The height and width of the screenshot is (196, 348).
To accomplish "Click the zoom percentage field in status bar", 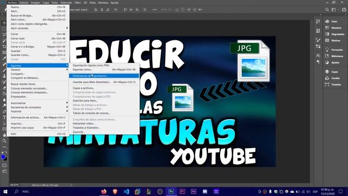I will [15, 185].
